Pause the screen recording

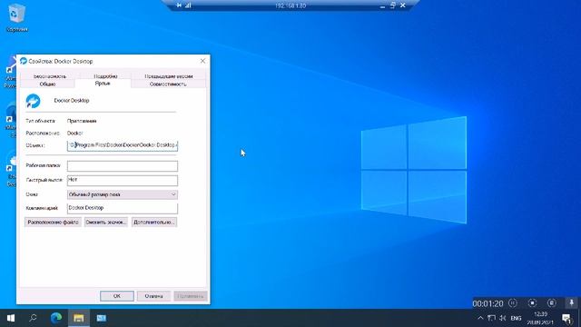click(x=513, y=302)
